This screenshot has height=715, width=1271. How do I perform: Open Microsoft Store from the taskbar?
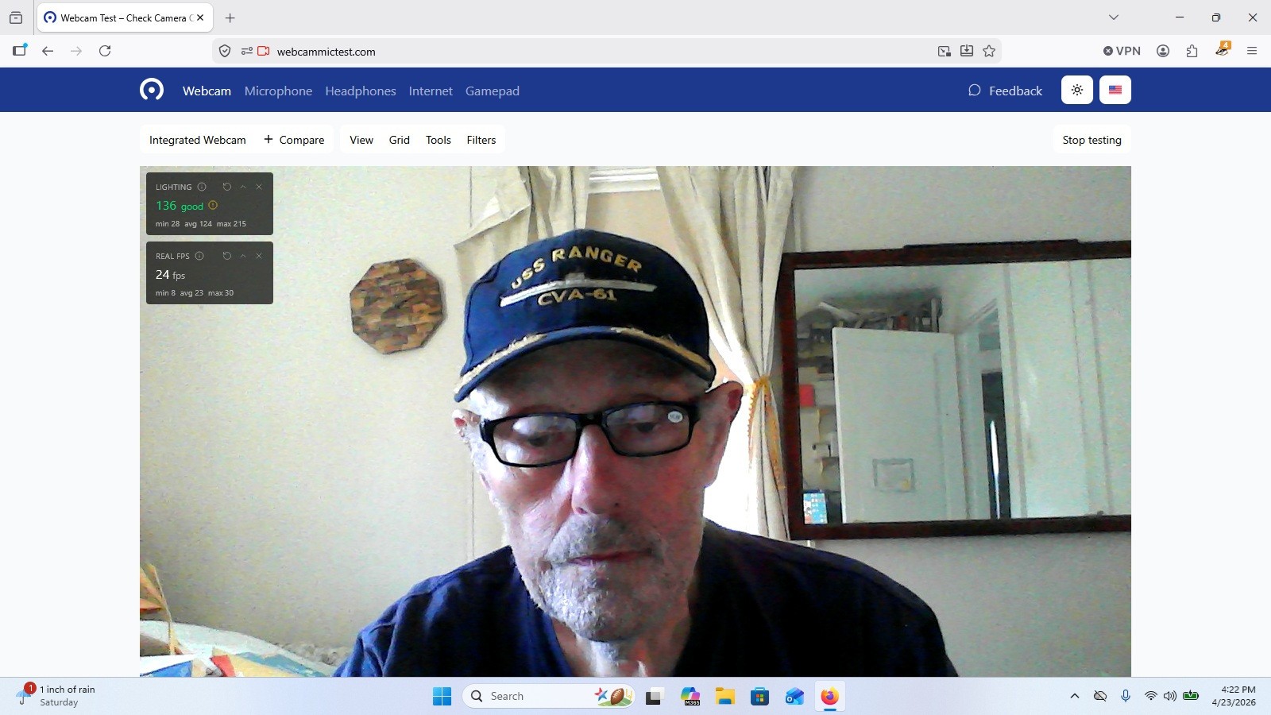coord(759,697)
